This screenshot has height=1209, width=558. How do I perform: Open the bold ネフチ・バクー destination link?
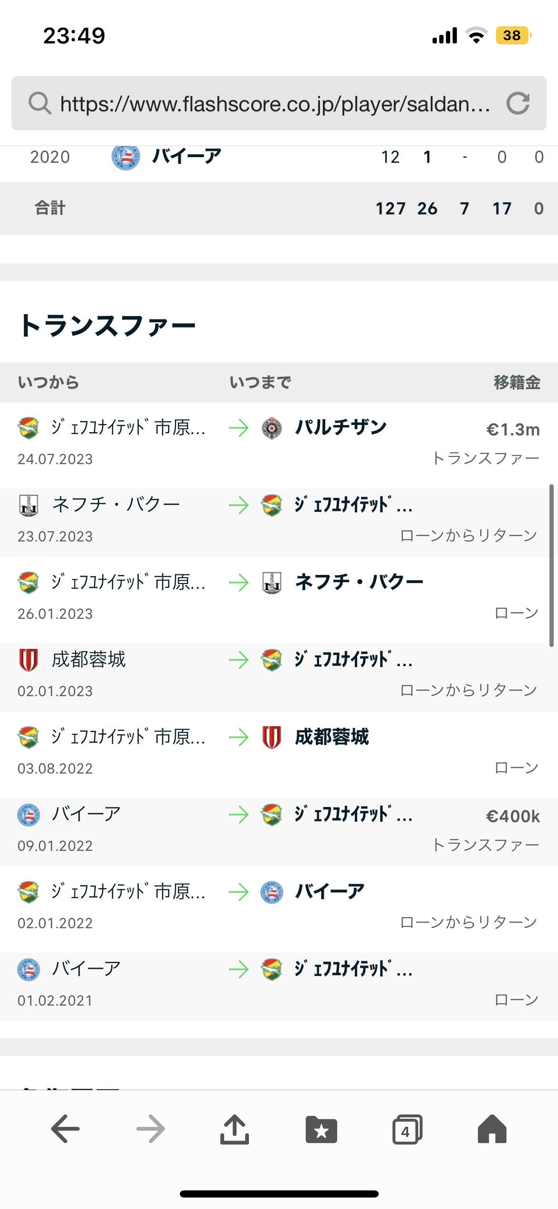pos(359,582)
